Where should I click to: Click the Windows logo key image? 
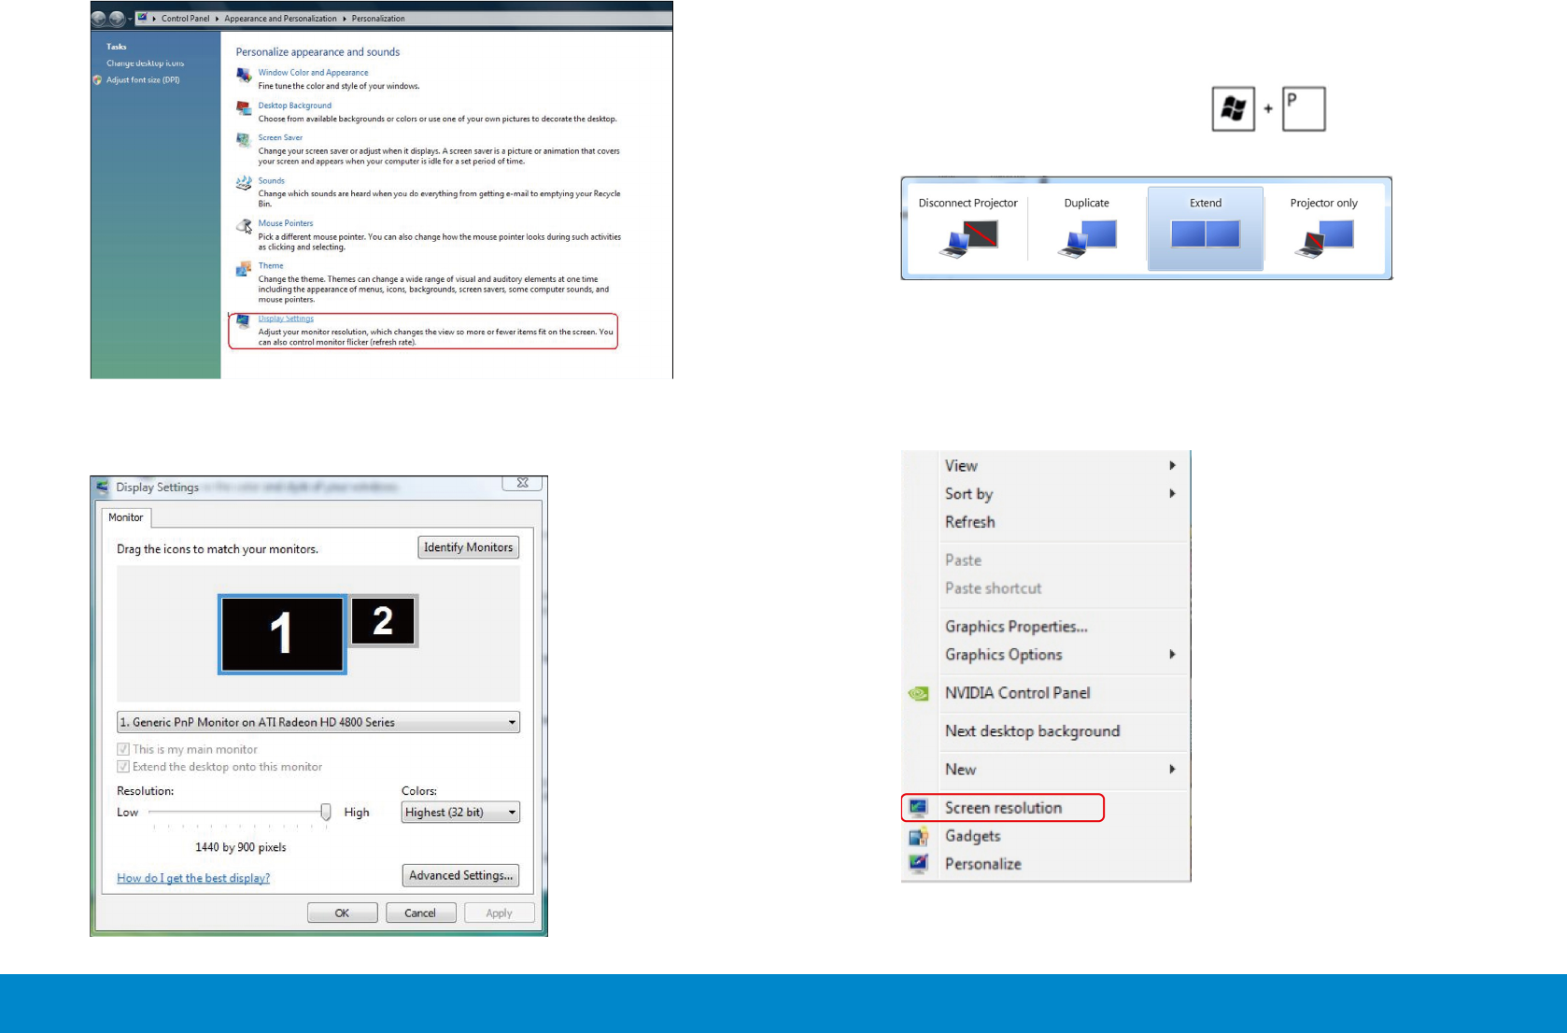pyautogui.click(x=1234, y=109)
